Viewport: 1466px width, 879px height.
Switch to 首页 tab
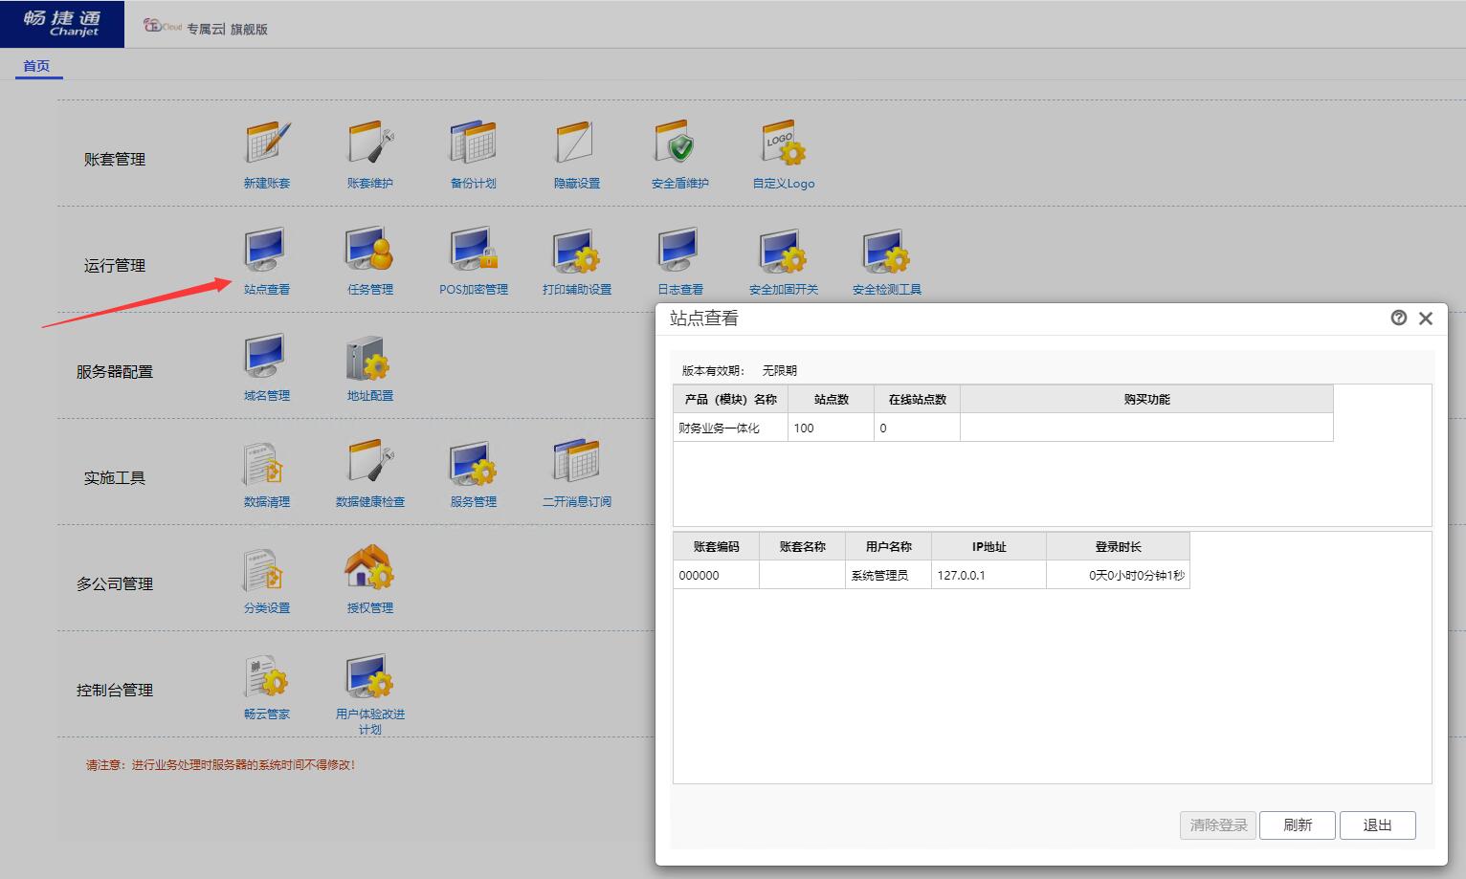pos(36,66)
